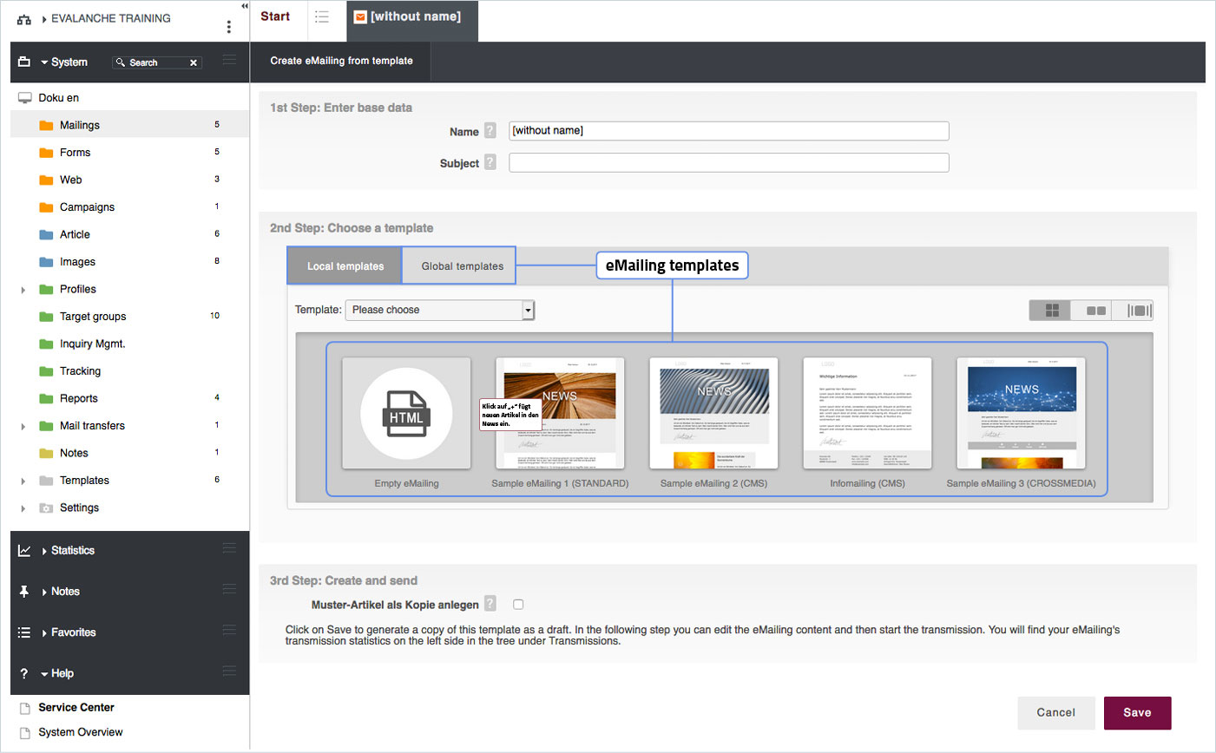Click the help icon beside Subject field
The height and width of the screenshot is (753, 1216).
click(490, 162)
